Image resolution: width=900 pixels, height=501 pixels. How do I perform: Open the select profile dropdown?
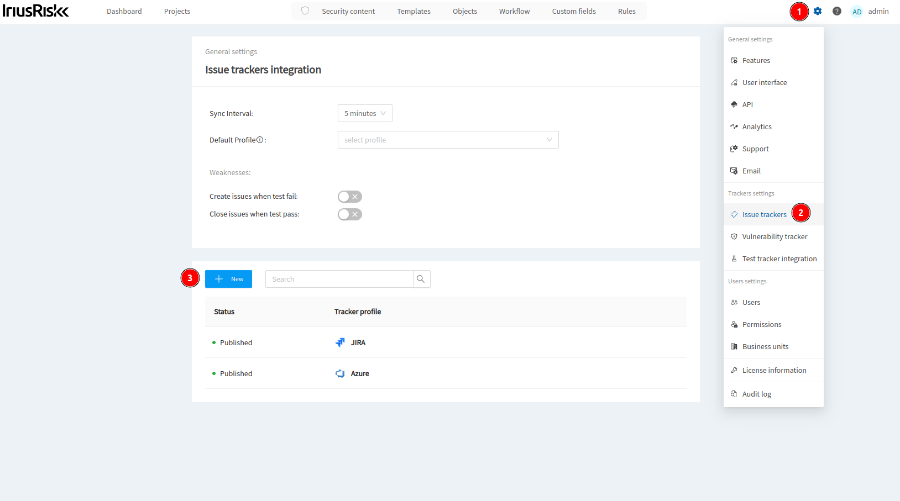[x=448, y=140]
